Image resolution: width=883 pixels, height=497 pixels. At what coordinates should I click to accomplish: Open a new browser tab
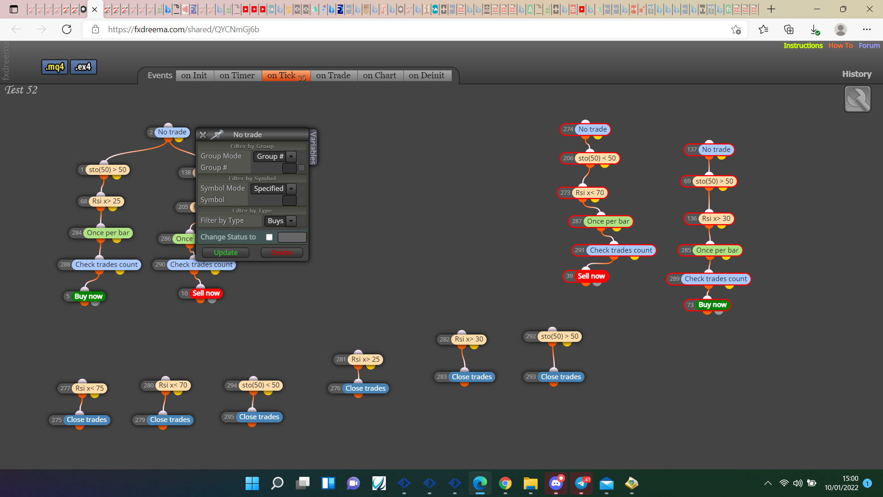771,9
